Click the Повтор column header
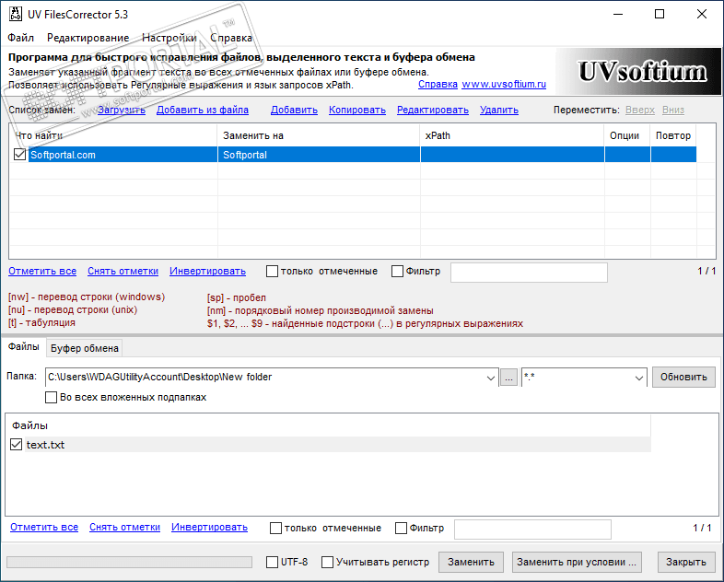 pos(673,135)
